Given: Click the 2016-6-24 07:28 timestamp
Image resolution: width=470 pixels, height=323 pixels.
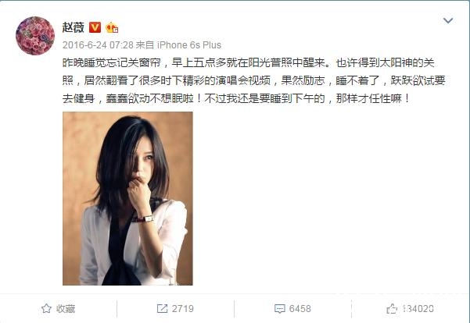Looking at the screenshot, I should pos(98,45).
